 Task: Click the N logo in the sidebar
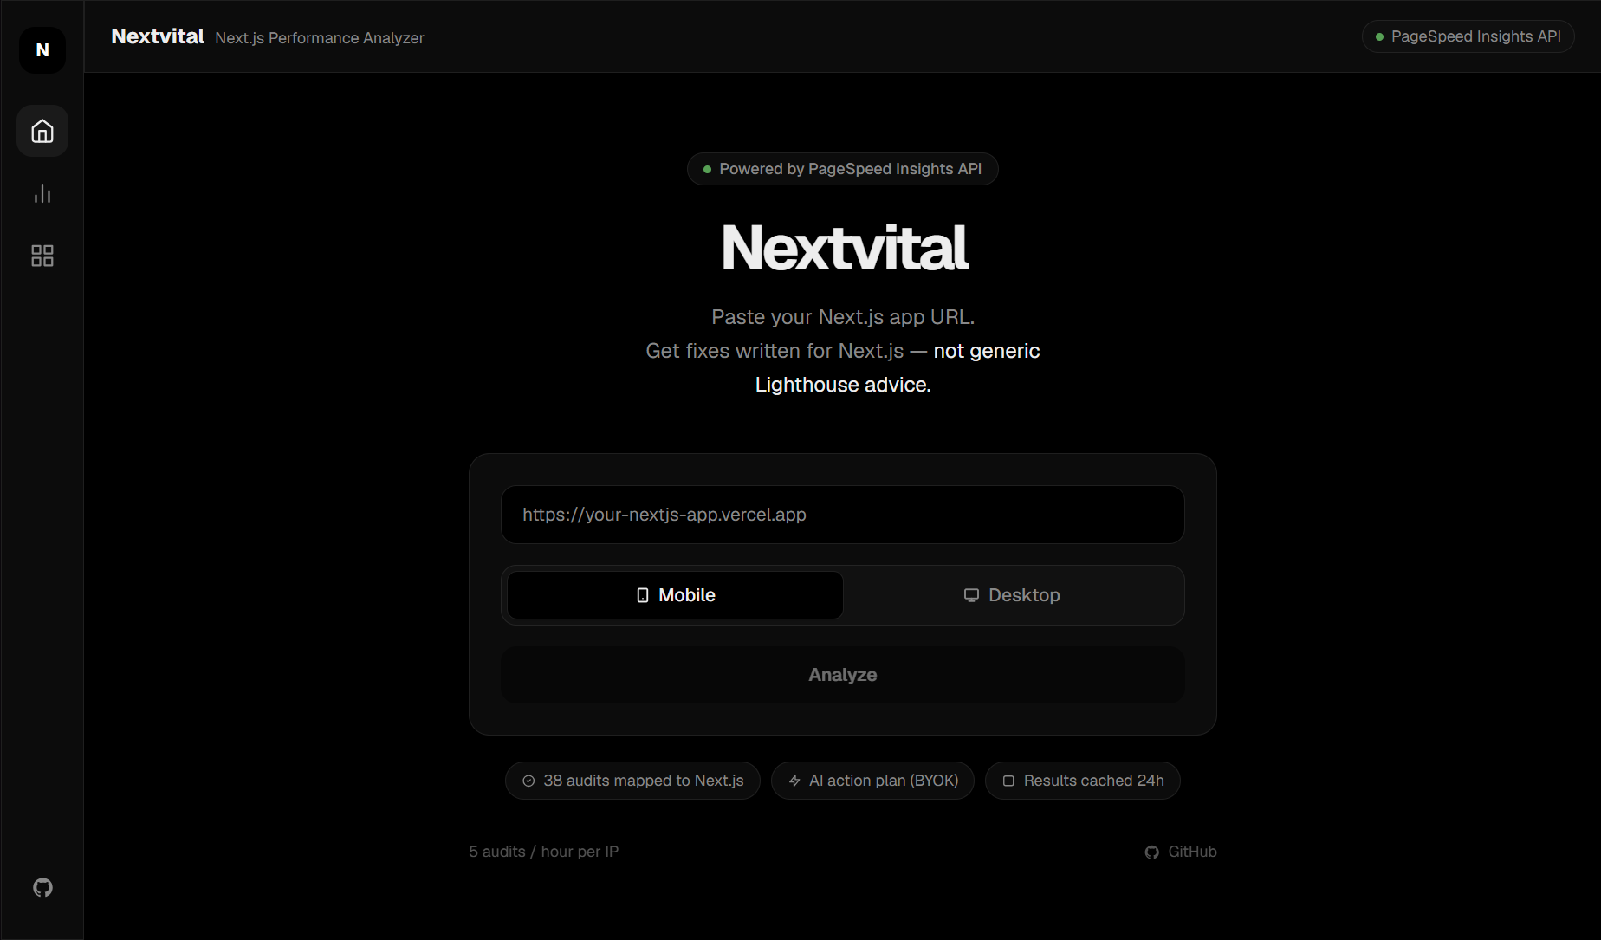[x=42, y=50]
